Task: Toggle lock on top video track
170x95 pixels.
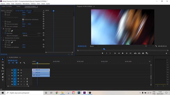Action: [x=12, y=70]
